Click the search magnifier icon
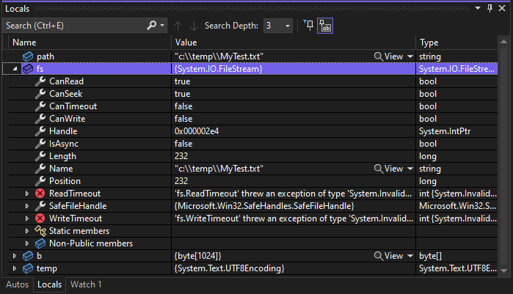Screen dimensions: 513x294 153,25
